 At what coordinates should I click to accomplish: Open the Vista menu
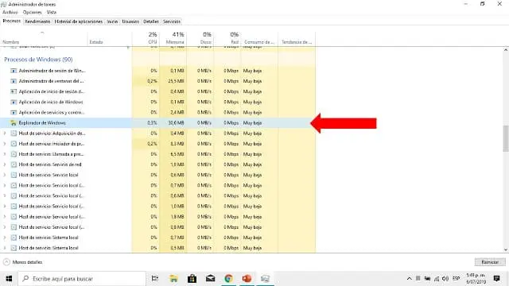click(51, 13)
